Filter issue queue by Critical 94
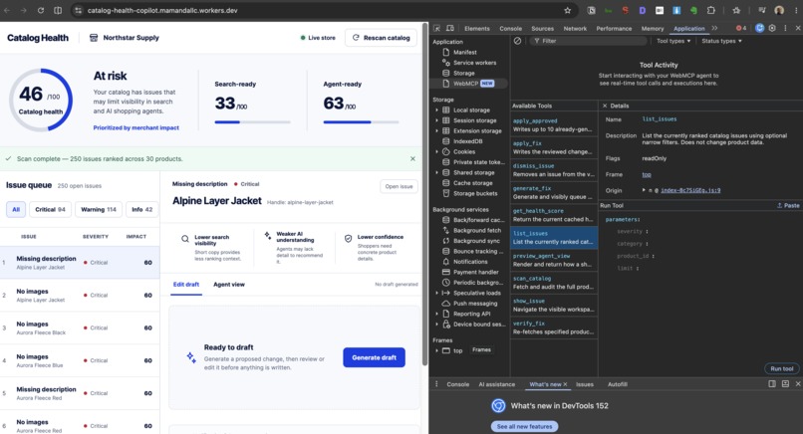The image size is (803, 434). coord(50,209)
